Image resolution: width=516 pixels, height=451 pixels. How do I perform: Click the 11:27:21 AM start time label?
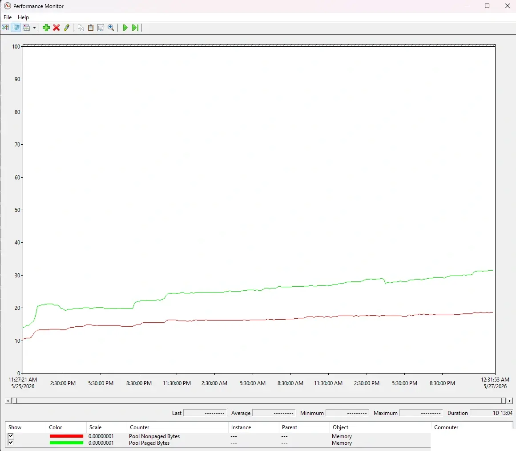pos(23,379)
